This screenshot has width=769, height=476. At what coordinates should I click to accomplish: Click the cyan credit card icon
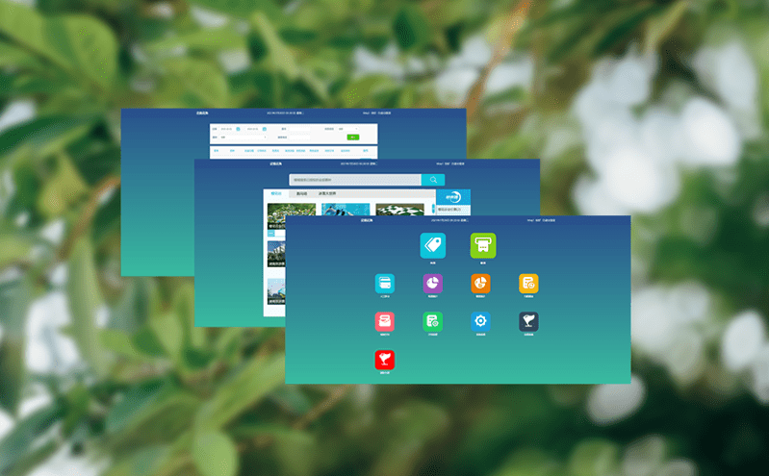[385, 283]
